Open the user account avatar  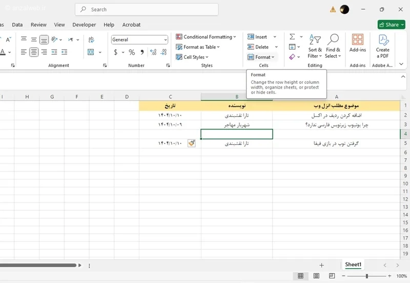coord(344,9)
